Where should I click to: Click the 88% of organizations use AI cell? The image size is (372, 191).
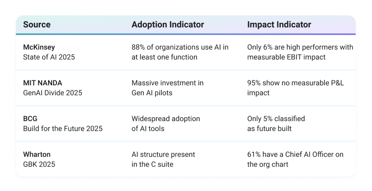point(180,52)
